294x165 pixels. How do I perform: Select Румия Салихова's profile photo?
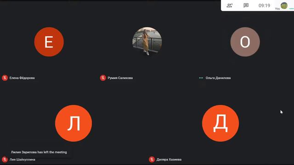click(x=147, y=41)
